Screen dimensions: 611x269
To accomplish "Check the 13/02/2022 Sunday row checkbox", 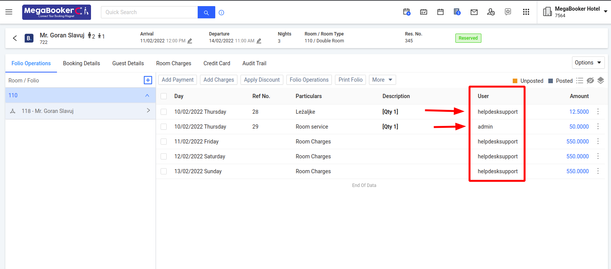I will [x=164, y=171].
